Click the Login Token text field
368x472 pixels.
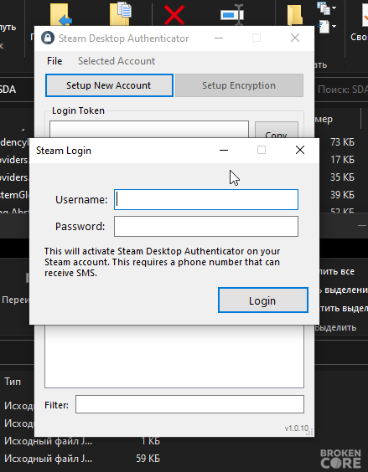pyautogui.click(x=149, y=130)
